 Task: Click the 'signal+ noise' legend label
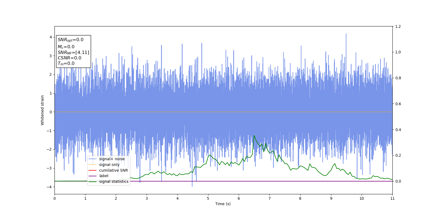pos(112,159)
